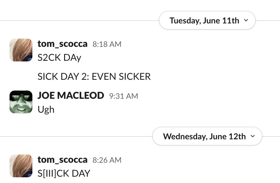Click the "Wednesday, June 12th" date label

(x=204, y=136)
